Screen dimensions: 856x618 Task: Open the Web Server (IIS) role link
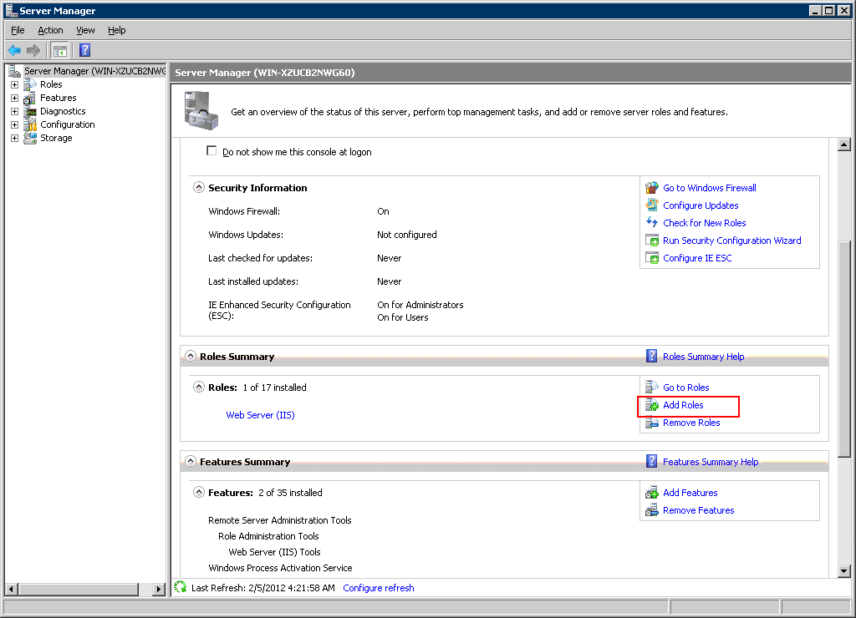260,415
